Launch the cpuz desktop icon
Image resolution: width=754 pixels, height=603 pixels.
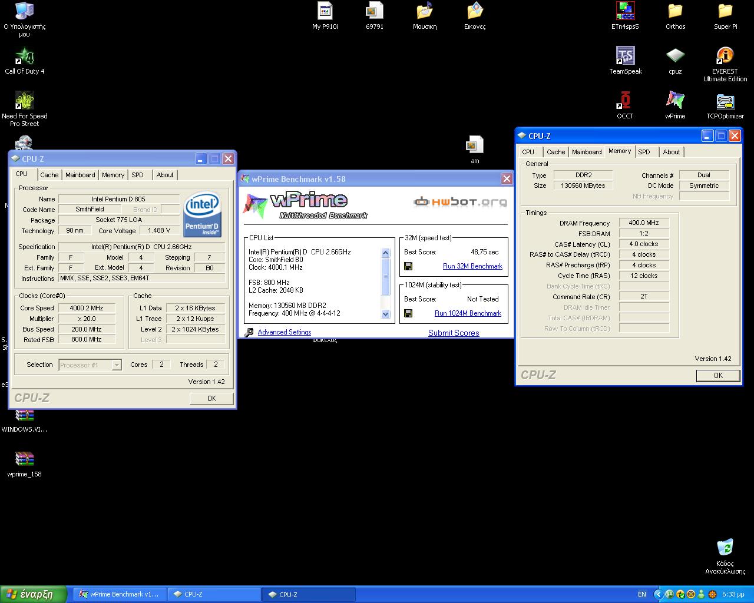(675, 61)
